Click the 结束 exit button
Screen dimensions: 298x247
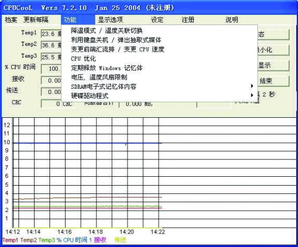pyautogui.click(x=274, y=81)
